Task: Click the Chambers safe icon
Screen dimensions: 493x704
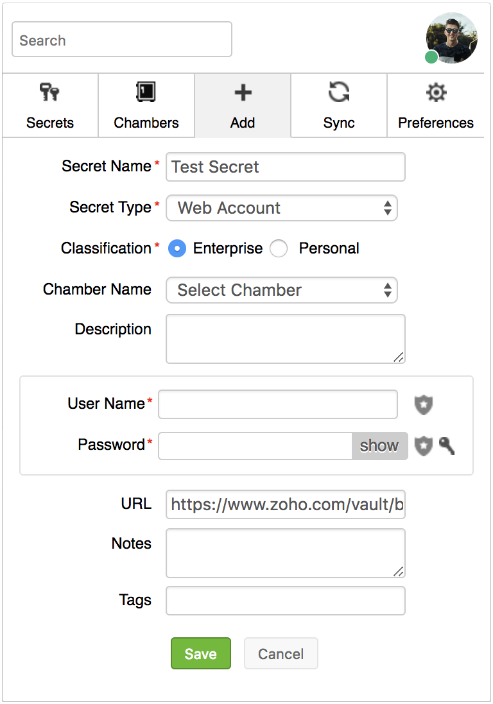Action: coord(146,92)
